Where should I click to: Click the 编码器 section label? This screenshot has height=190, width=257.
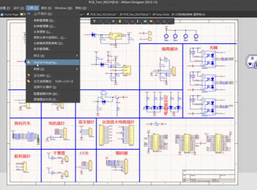coord(122,153)
